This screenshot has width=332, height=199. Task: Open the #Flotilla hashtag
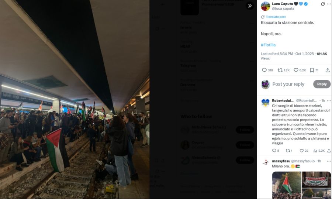pos(268,45)
